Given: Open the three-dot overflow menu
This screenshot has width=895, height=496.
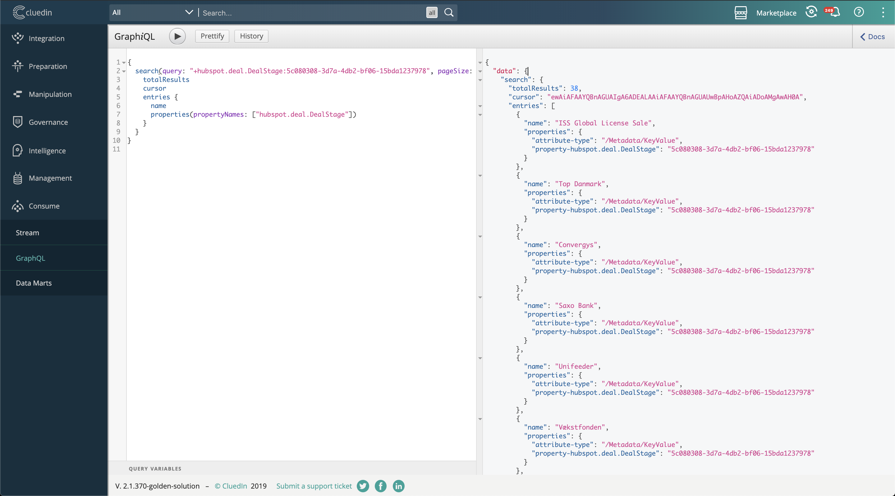Looking at the screenshot, I should coord(883,12).
